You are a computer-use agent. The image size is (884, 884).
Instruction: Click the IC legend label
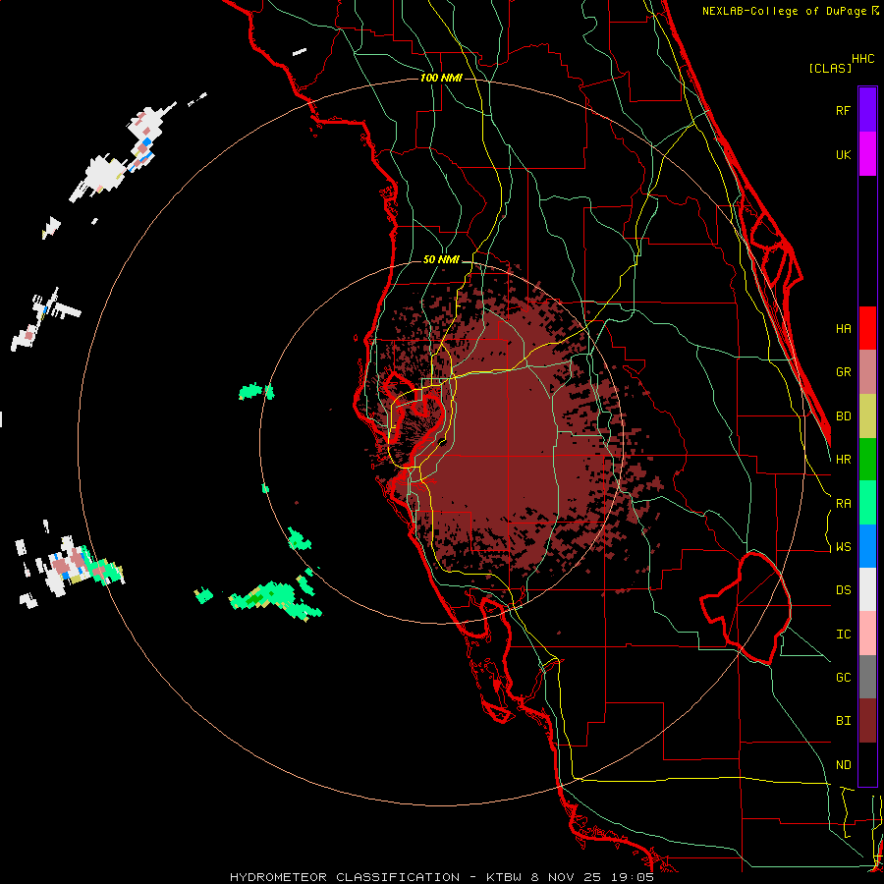[844, 635]
